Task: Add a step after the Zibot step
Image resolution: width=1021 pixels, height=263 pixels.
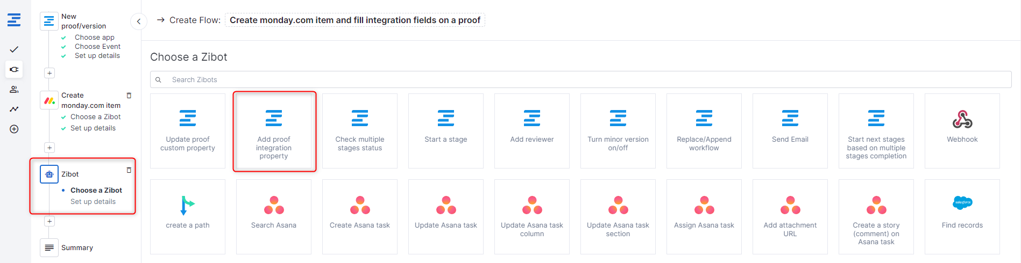Action: click(49, 221)
